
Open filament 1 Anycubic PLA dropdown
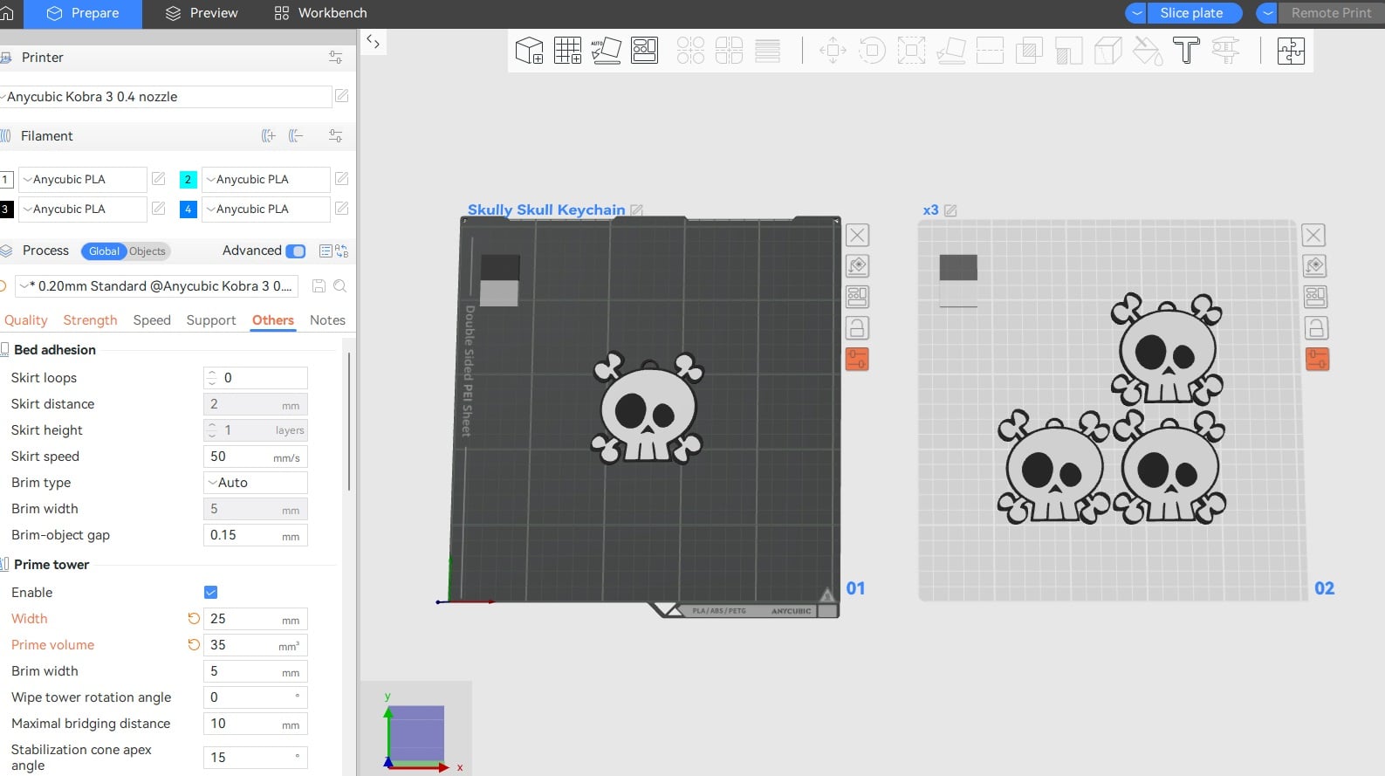(83, 180)
